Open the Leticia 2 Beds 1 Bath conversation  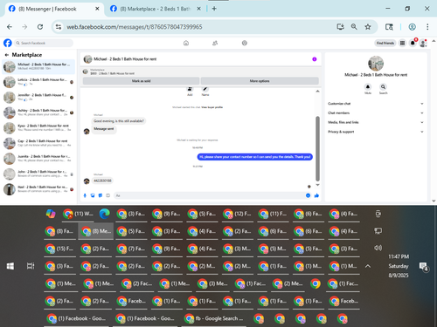click(38, 82)
